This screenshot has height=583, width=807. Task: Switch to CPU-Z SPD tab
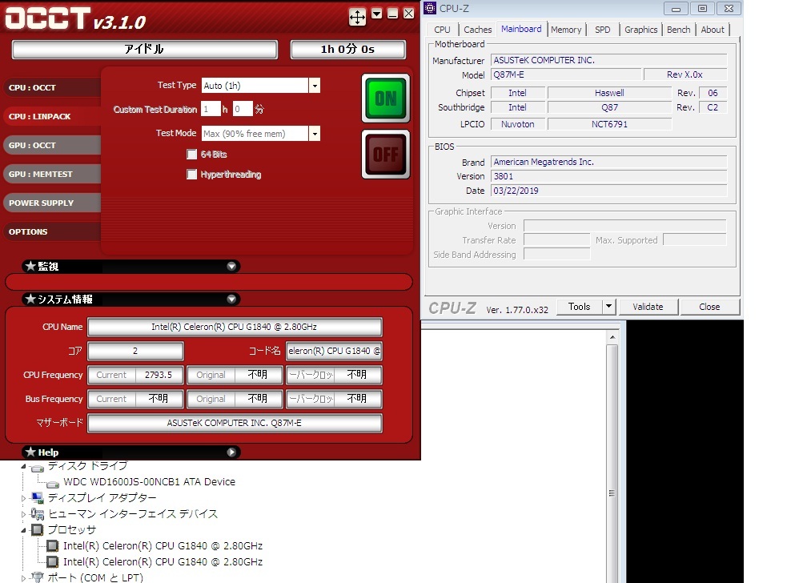click(603, 30)
